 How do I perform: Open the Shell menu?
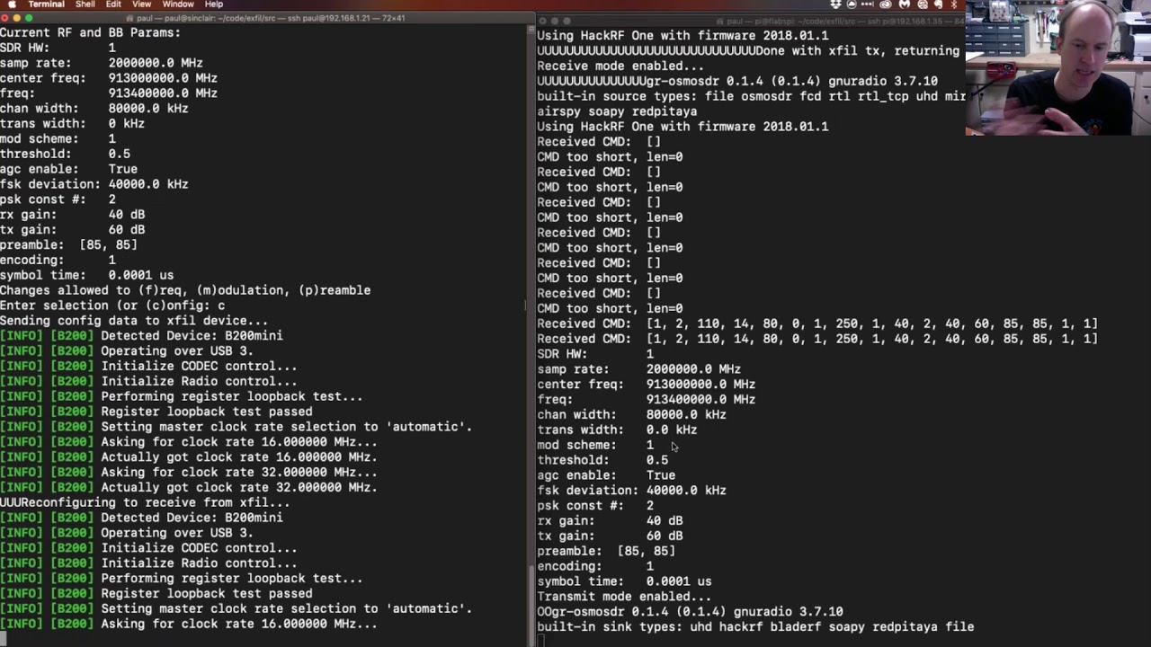tap(85, 4)
